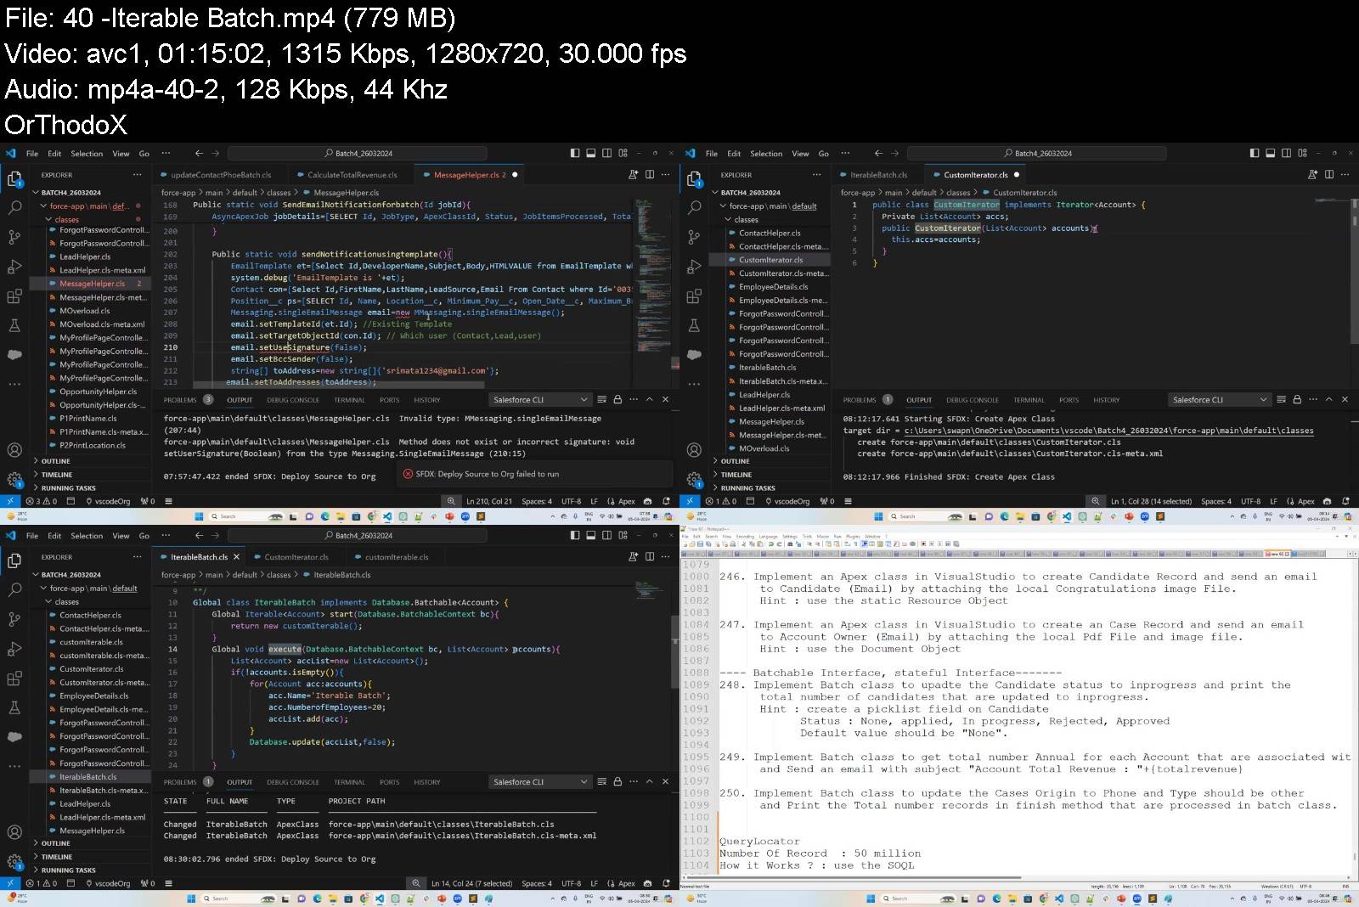Select LeadHelper.cls in MessageHelper.cls window explorer
This screenshot has width=1359, height=907.
tap(85, 256)
